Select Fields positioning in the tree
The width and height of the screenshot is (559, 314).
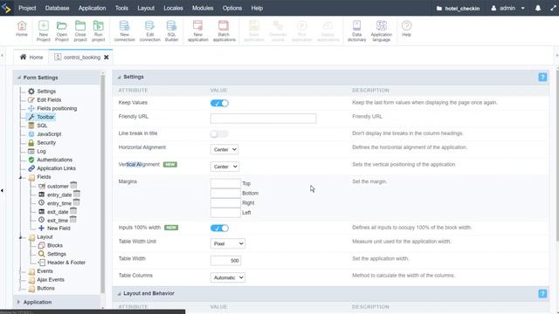click(57, 108)
